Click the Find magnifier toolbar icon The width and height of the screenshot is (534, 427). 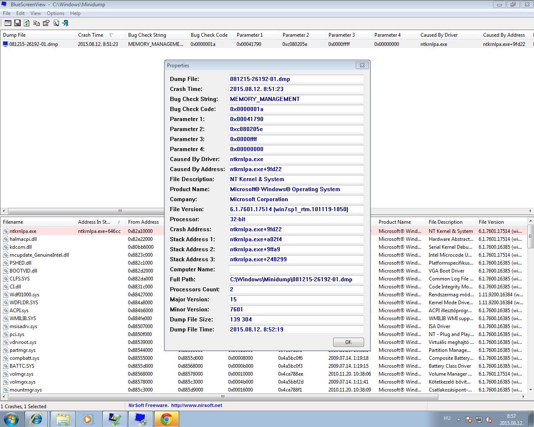point(56,23)
